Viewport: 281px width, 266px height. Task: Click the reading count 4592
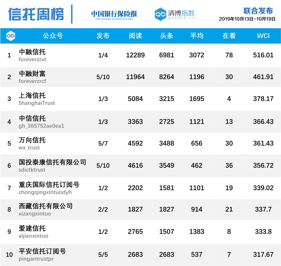click(135, 143)
